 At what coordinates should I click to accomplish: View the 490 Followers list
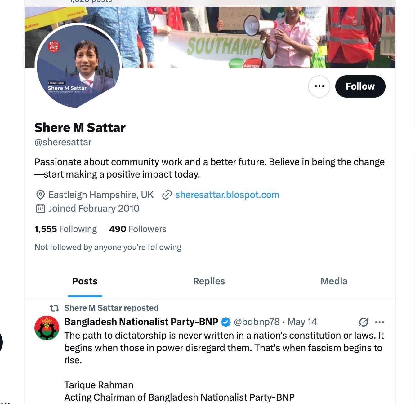pos(138,229)
